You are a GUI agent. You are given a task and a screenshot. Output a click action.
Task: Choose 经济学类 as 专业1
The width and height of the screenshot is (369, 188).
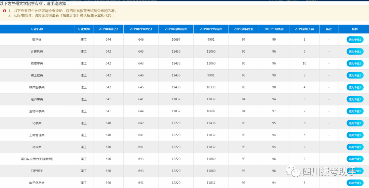click(x=355, y=99)
